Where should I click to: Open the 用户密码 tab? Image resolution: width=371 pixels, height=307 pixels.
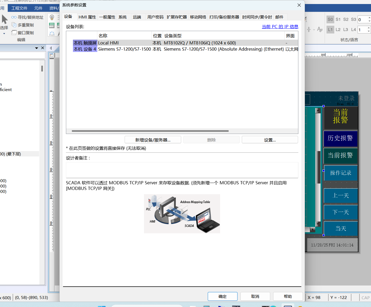tap(155, 17)
